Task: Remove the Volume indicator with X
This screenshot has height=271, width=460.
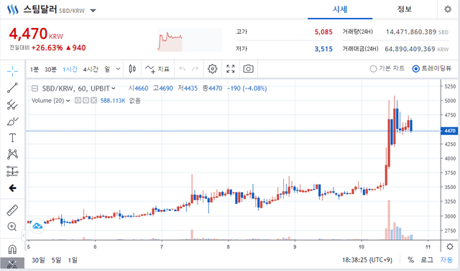Action: tap(93, 101)
